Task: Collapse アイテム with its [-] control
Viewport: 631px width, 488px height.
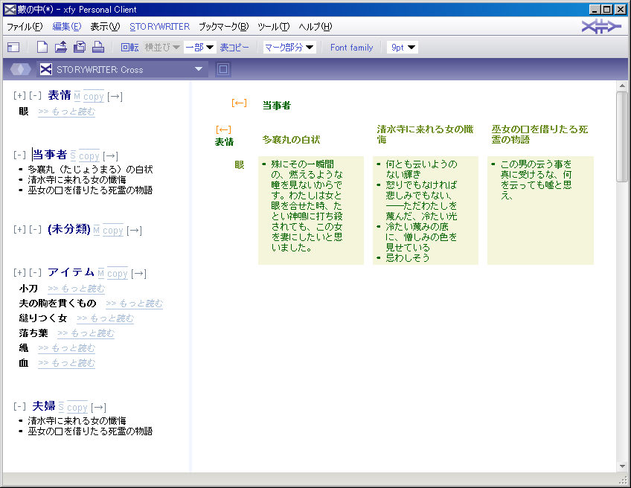Action: point(36,272)
